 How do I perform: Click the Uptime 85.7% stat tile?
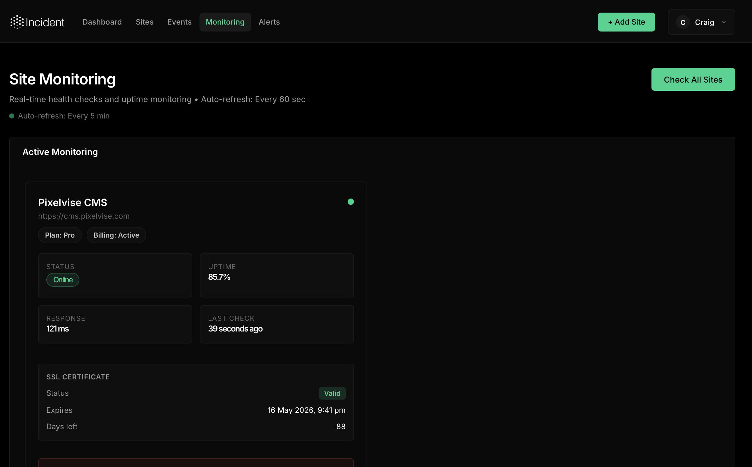pos(277,275)
